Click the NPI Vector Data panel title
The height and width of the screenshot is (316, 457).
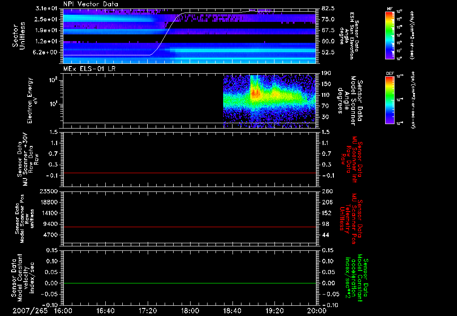click(x=91, y=4)
